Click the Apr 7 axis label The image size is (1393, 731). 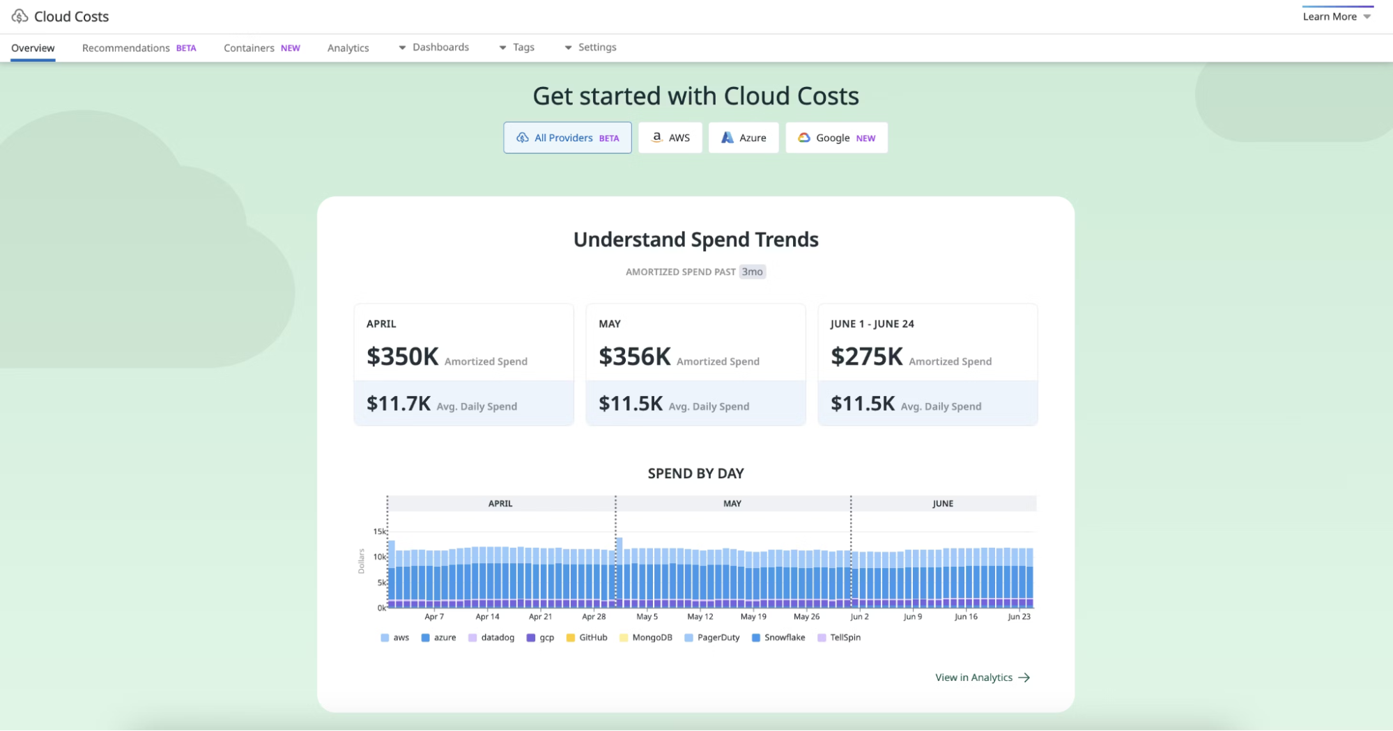434,617
